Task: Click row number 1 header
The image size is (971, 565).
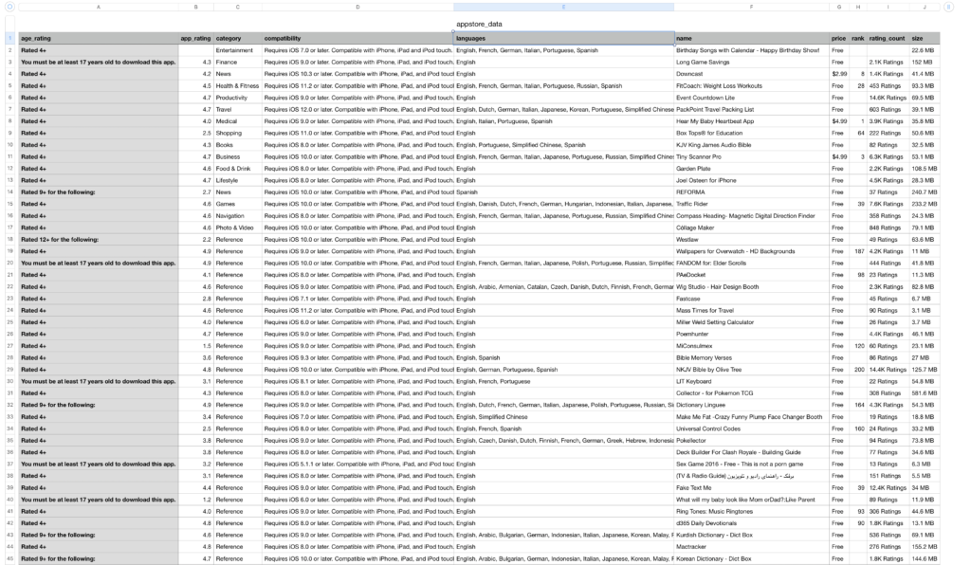Action: point(9,38)
